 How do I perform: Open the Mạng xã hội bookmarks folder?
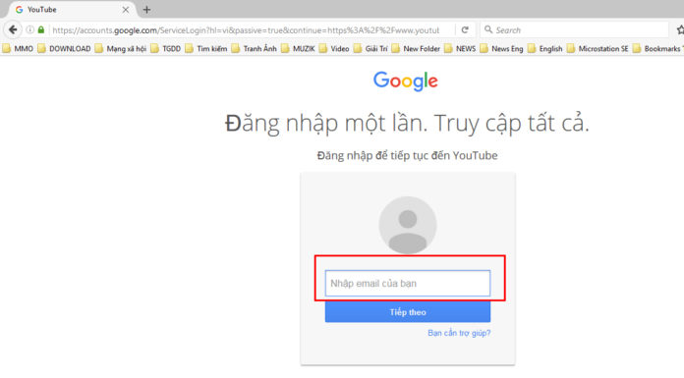coord(121,48)
